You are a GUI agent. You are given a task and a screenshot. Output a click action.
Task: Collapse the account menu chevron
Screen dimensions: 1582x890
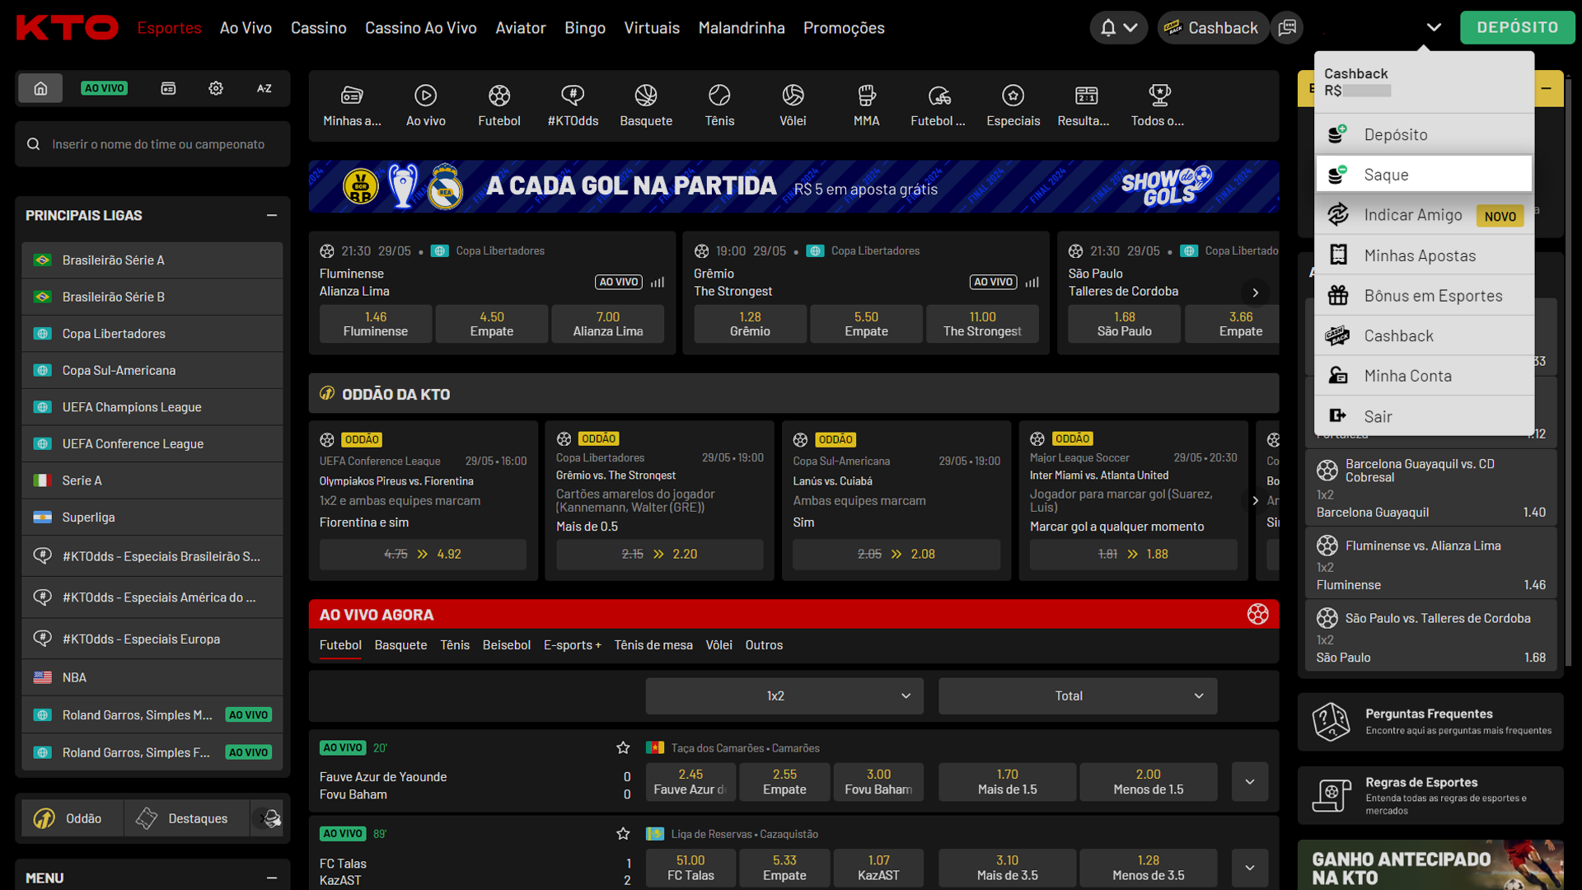pos(1434,27)
